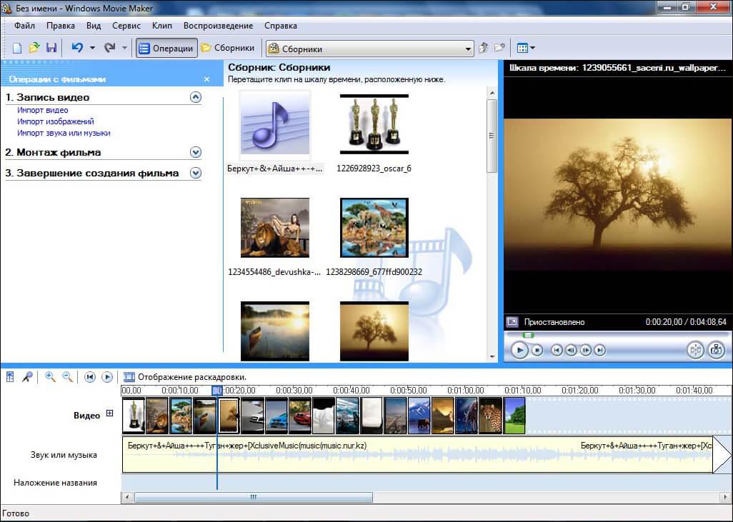
Task: Zoom in on the timeline
Action: coord(49,376)
